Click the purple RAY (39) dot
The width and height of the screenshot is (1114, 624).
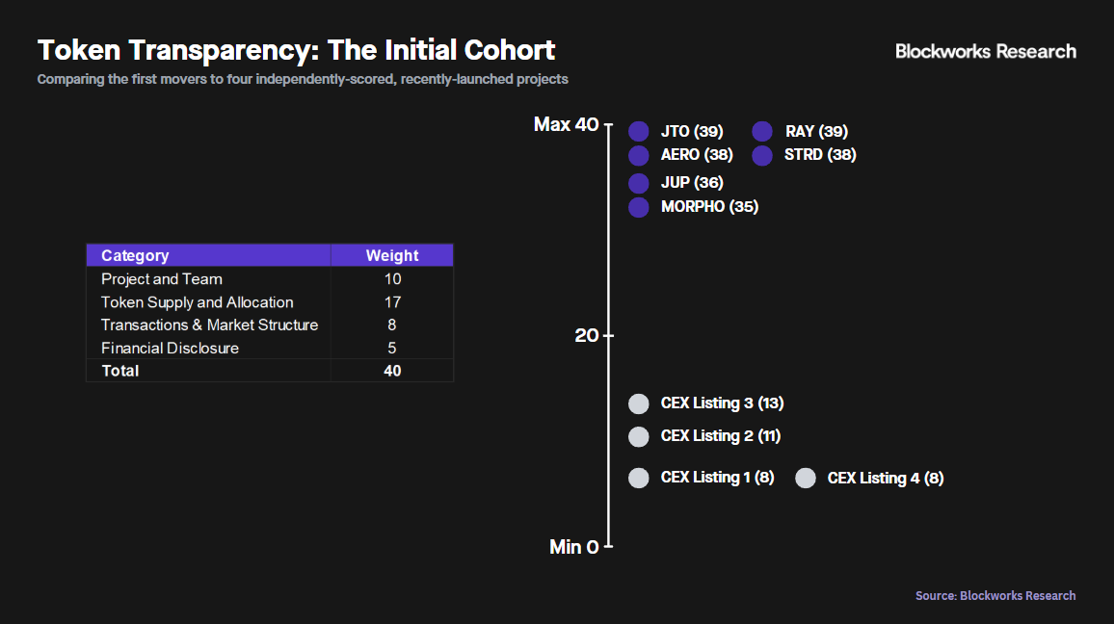click(762, 132)
